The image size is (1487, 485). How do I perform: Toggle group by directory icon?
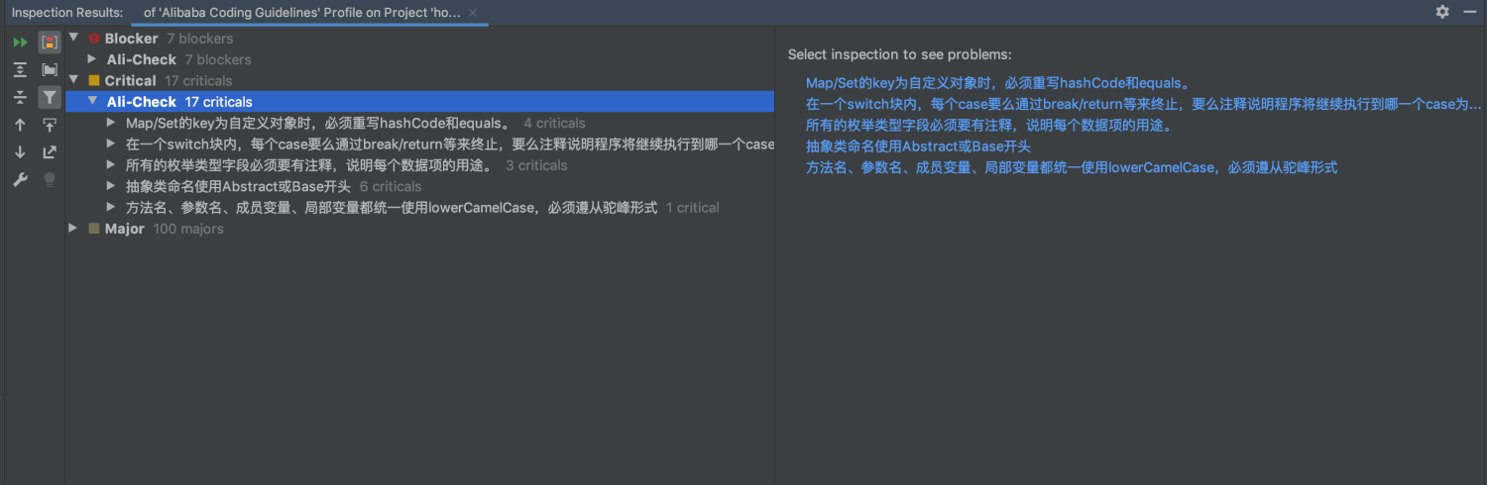[x=50, y=69]
